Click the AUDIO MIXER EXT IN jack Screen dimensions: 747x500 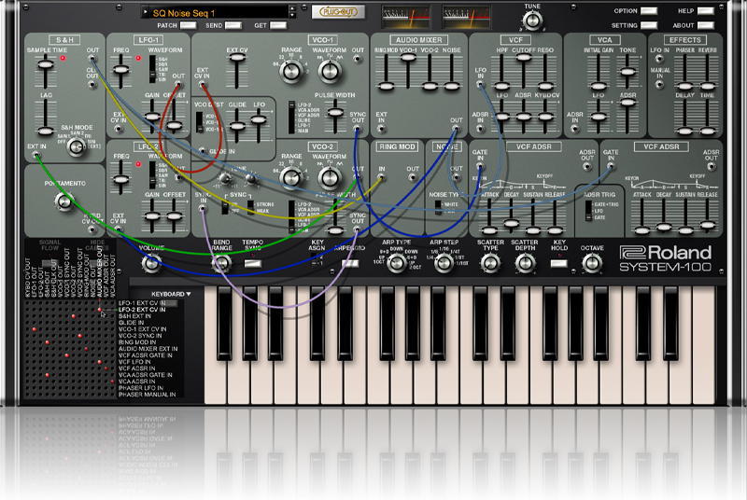381,129
